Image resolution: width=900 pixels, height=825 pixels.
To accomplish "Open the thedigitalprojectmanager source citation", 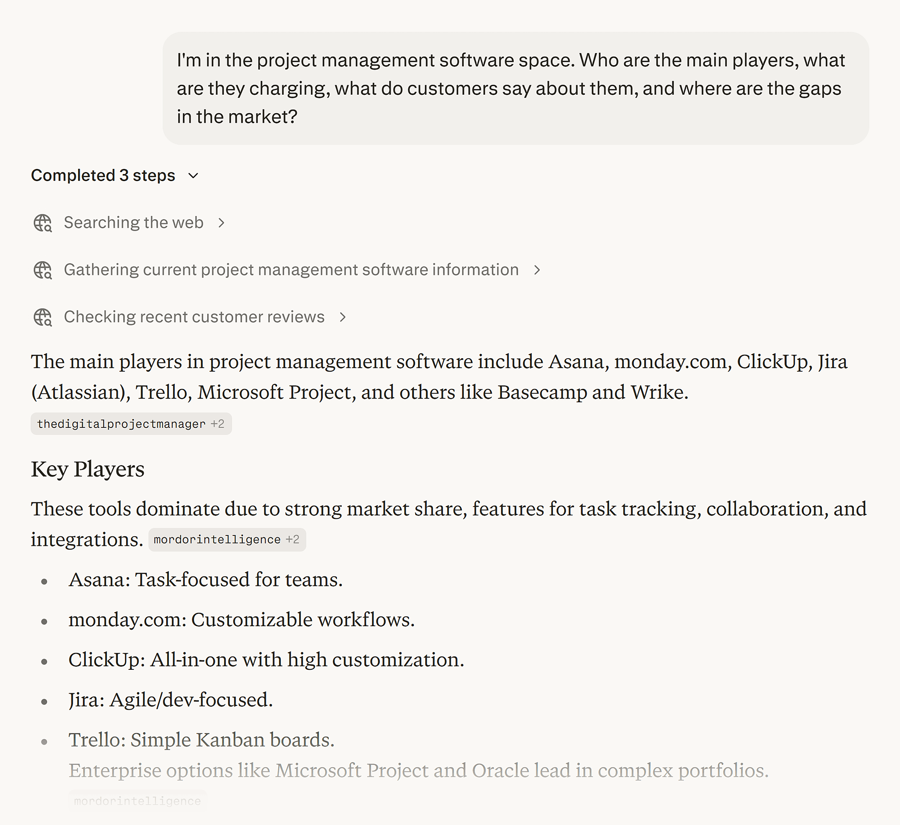I will 121,424.
